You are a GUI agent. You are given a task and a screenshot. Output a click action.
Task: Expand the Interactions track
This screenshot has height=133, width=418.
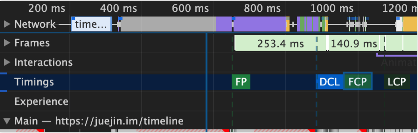[x=7, y=62]
